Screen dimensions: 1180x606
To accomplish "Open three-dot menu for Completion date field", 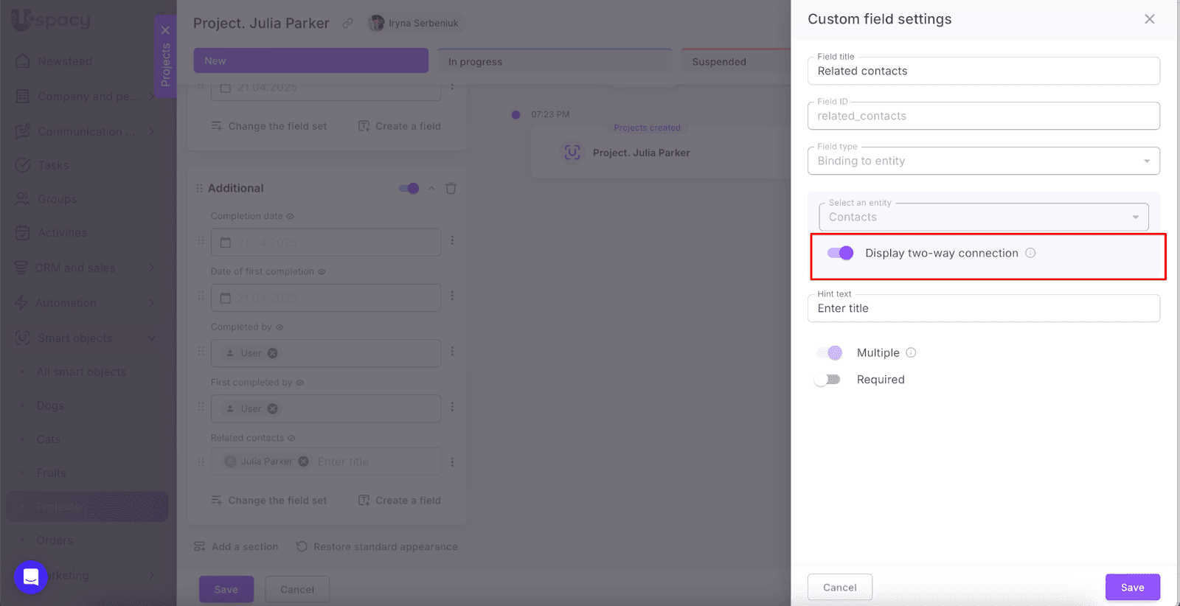I will click(452, 240).
